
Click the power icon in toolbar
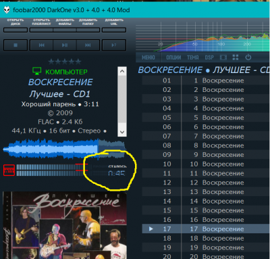click(248, 57)
